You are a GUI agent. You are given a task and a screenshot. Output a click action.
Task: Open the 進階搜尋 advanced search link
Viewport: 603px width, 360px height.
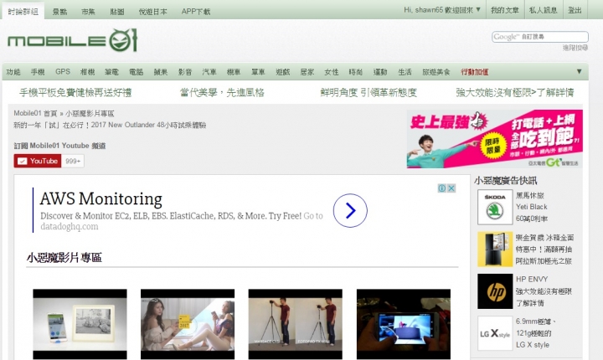[575, 48]
